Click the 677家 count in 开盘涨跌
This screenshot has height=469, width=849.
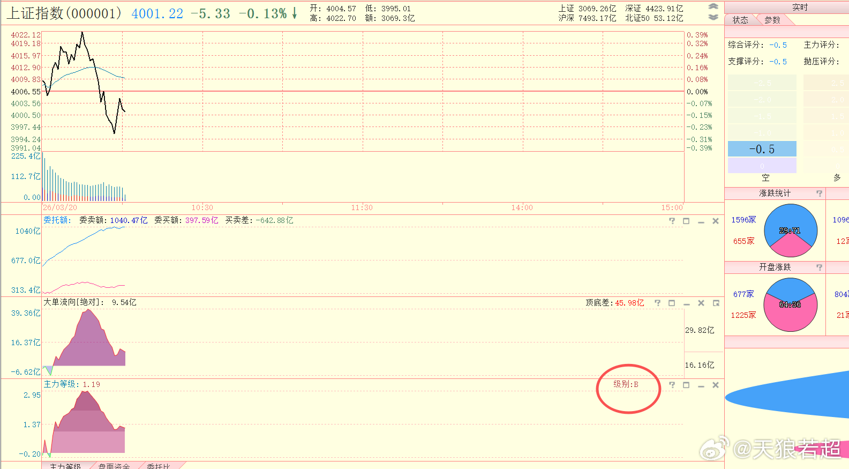pyautogui.click(x=744, y=294)
